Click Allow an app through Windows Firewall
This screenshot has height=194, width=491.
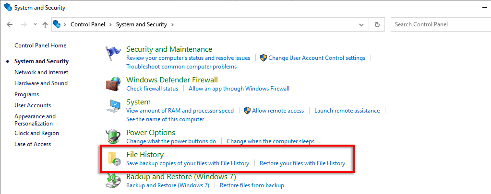[239, 89]
